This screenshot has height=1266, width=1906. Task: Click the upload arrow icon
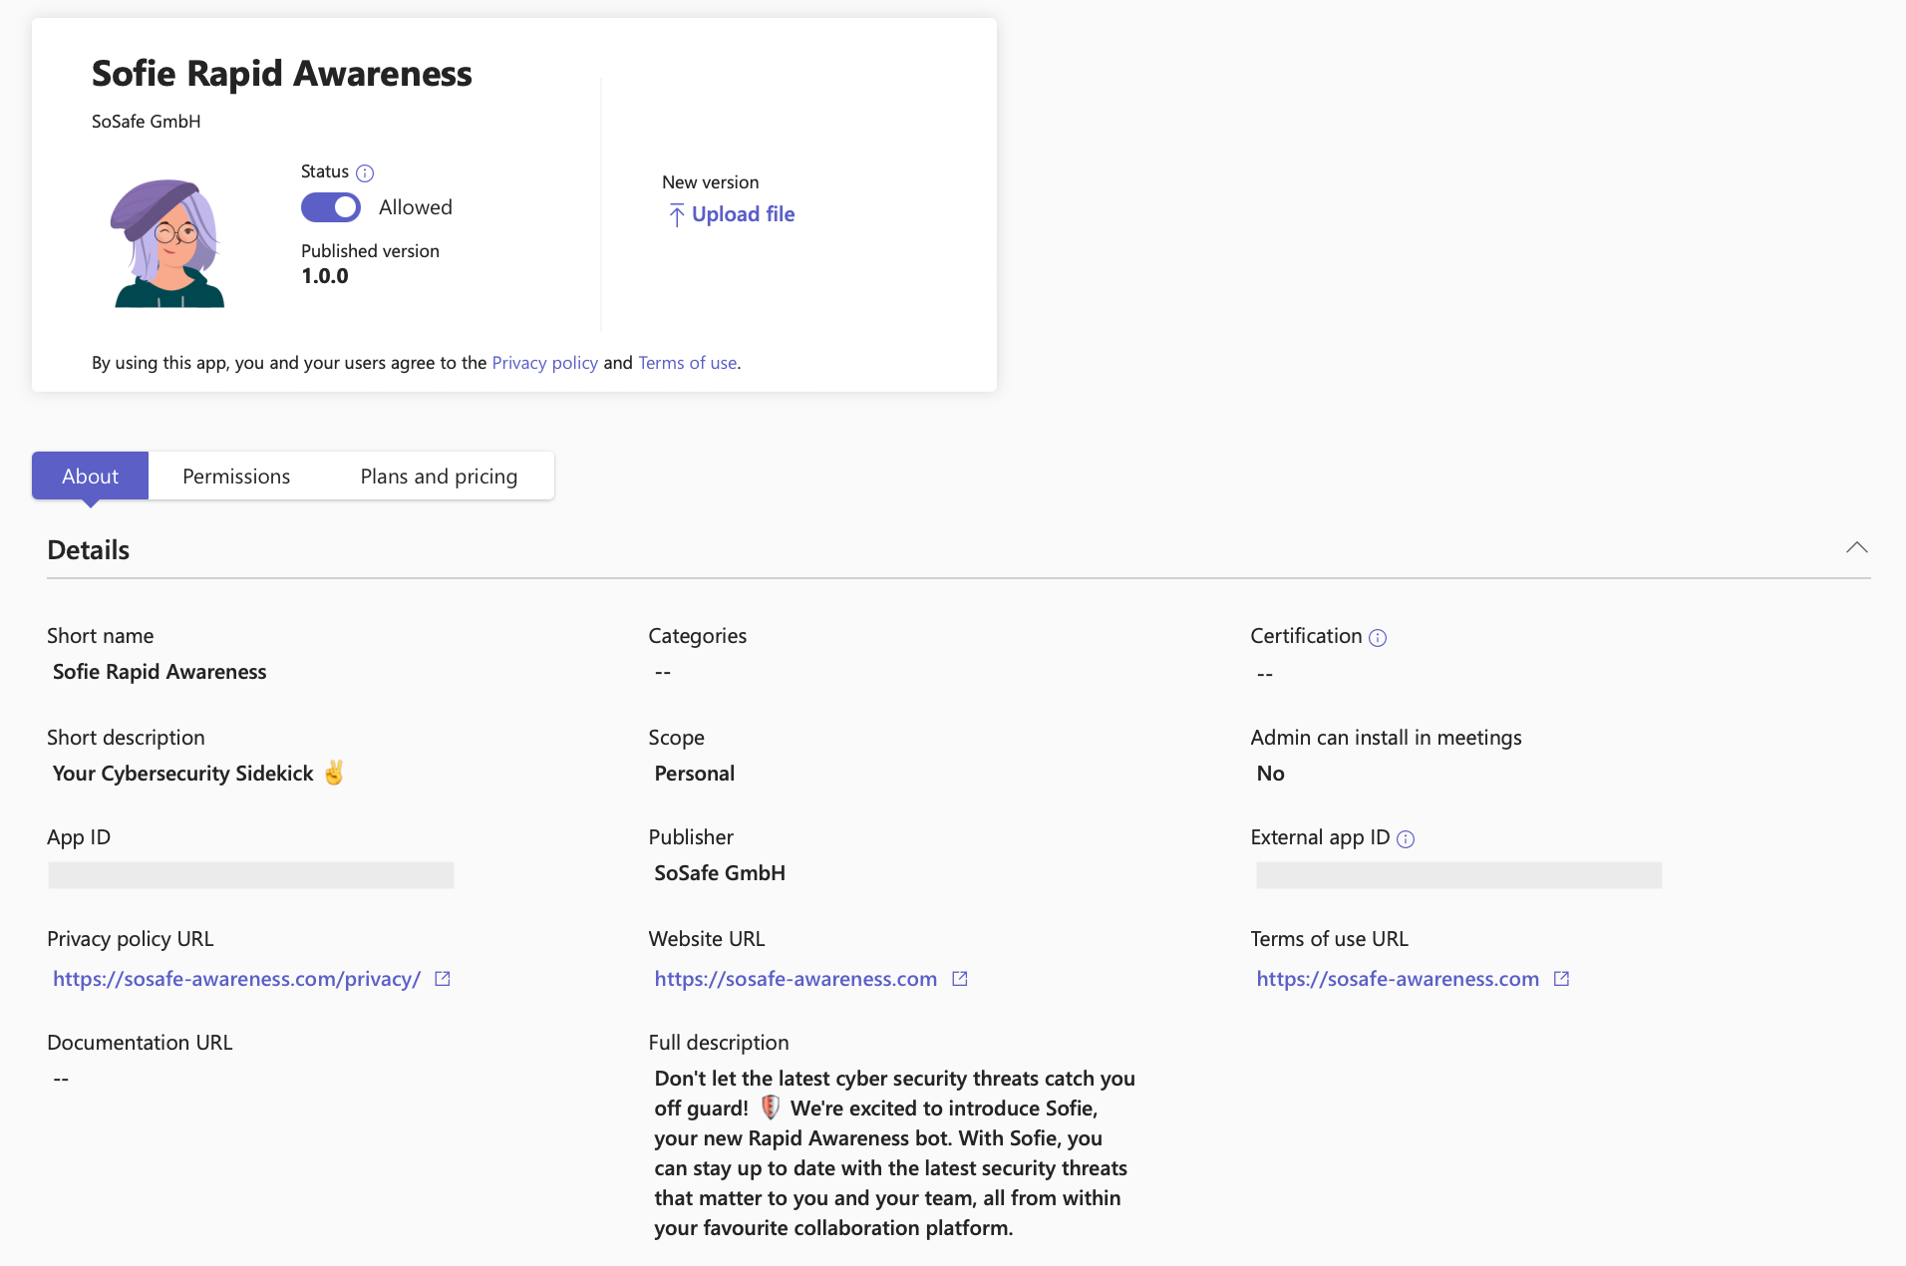point(676,215)
